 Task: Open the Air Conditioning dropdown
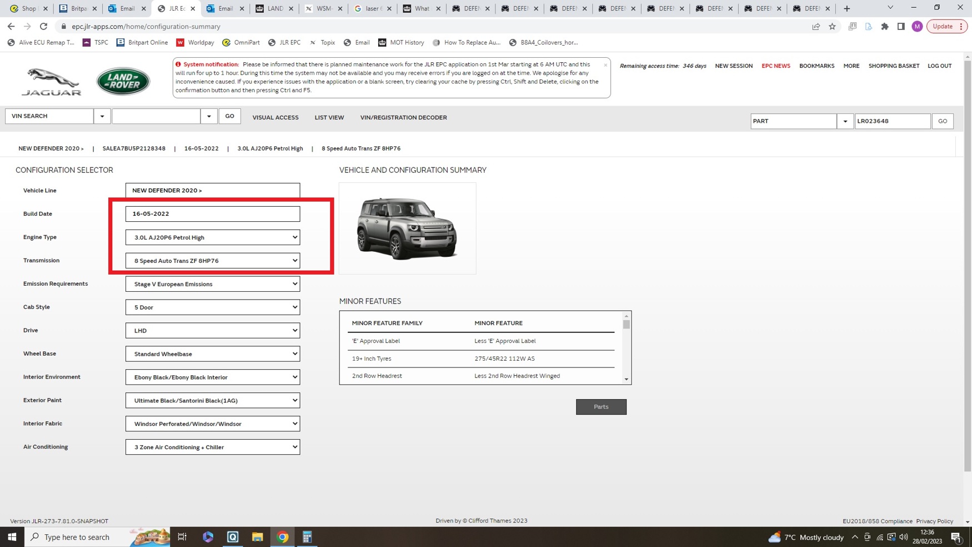click(213, 447)
